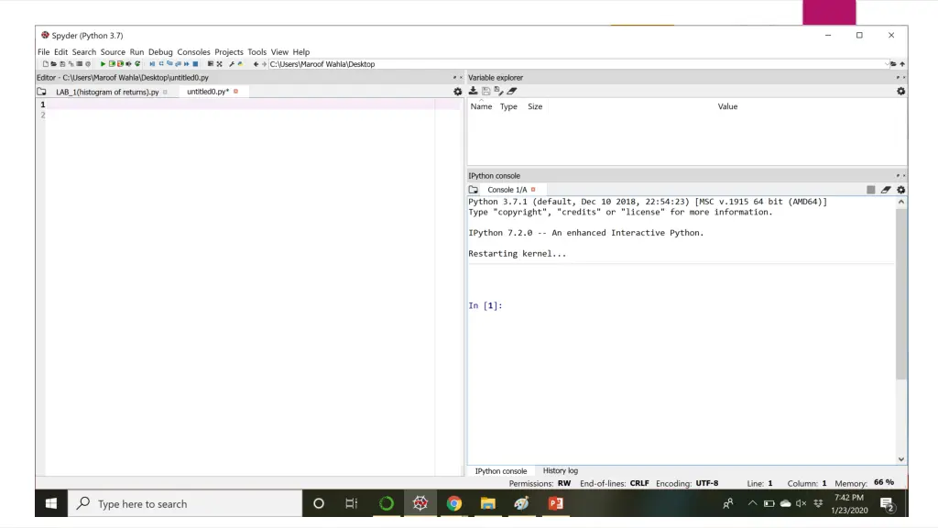Browse console tabs folder icon
Screen dimensions: 938x528
[x=474, y=190]
